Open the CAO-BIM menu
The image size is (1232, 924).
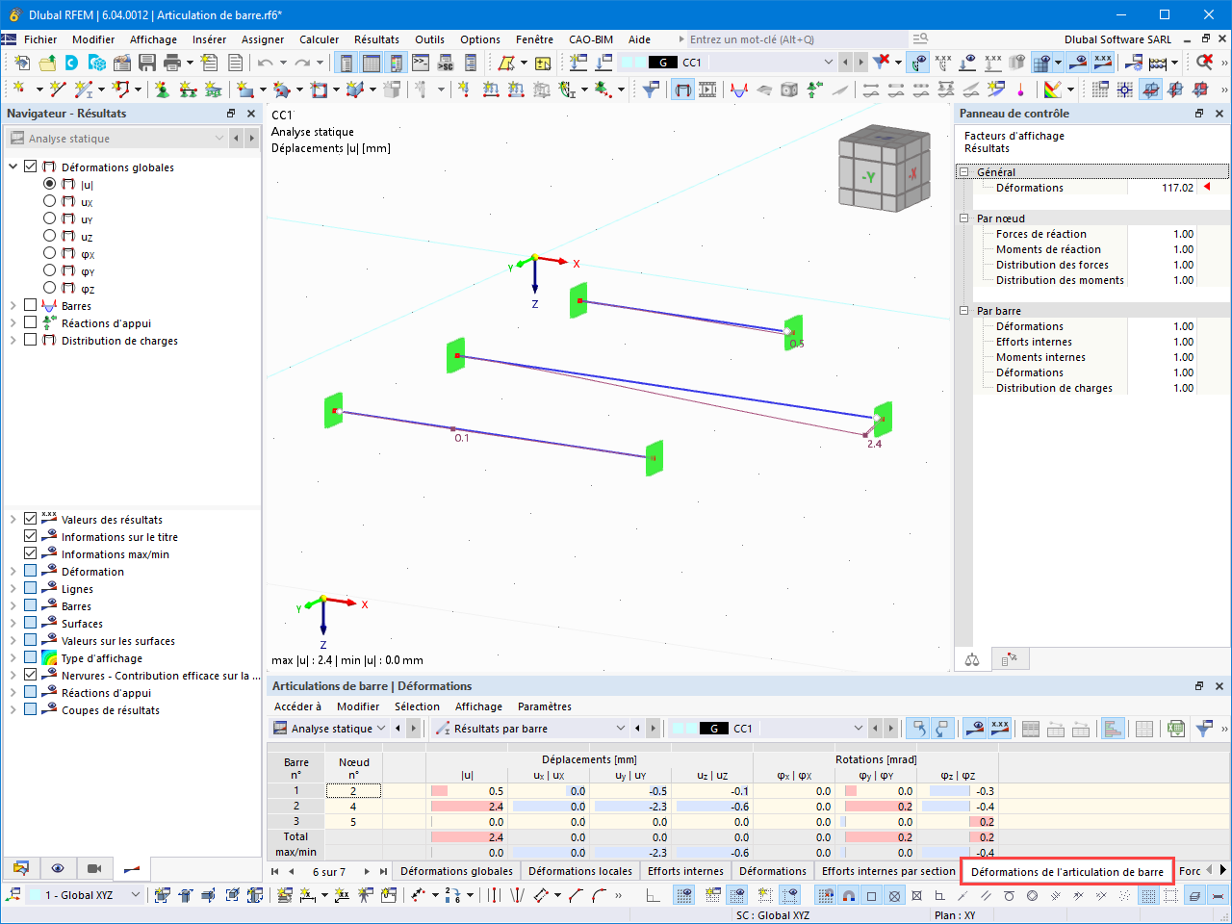click(x=590, y=39)
